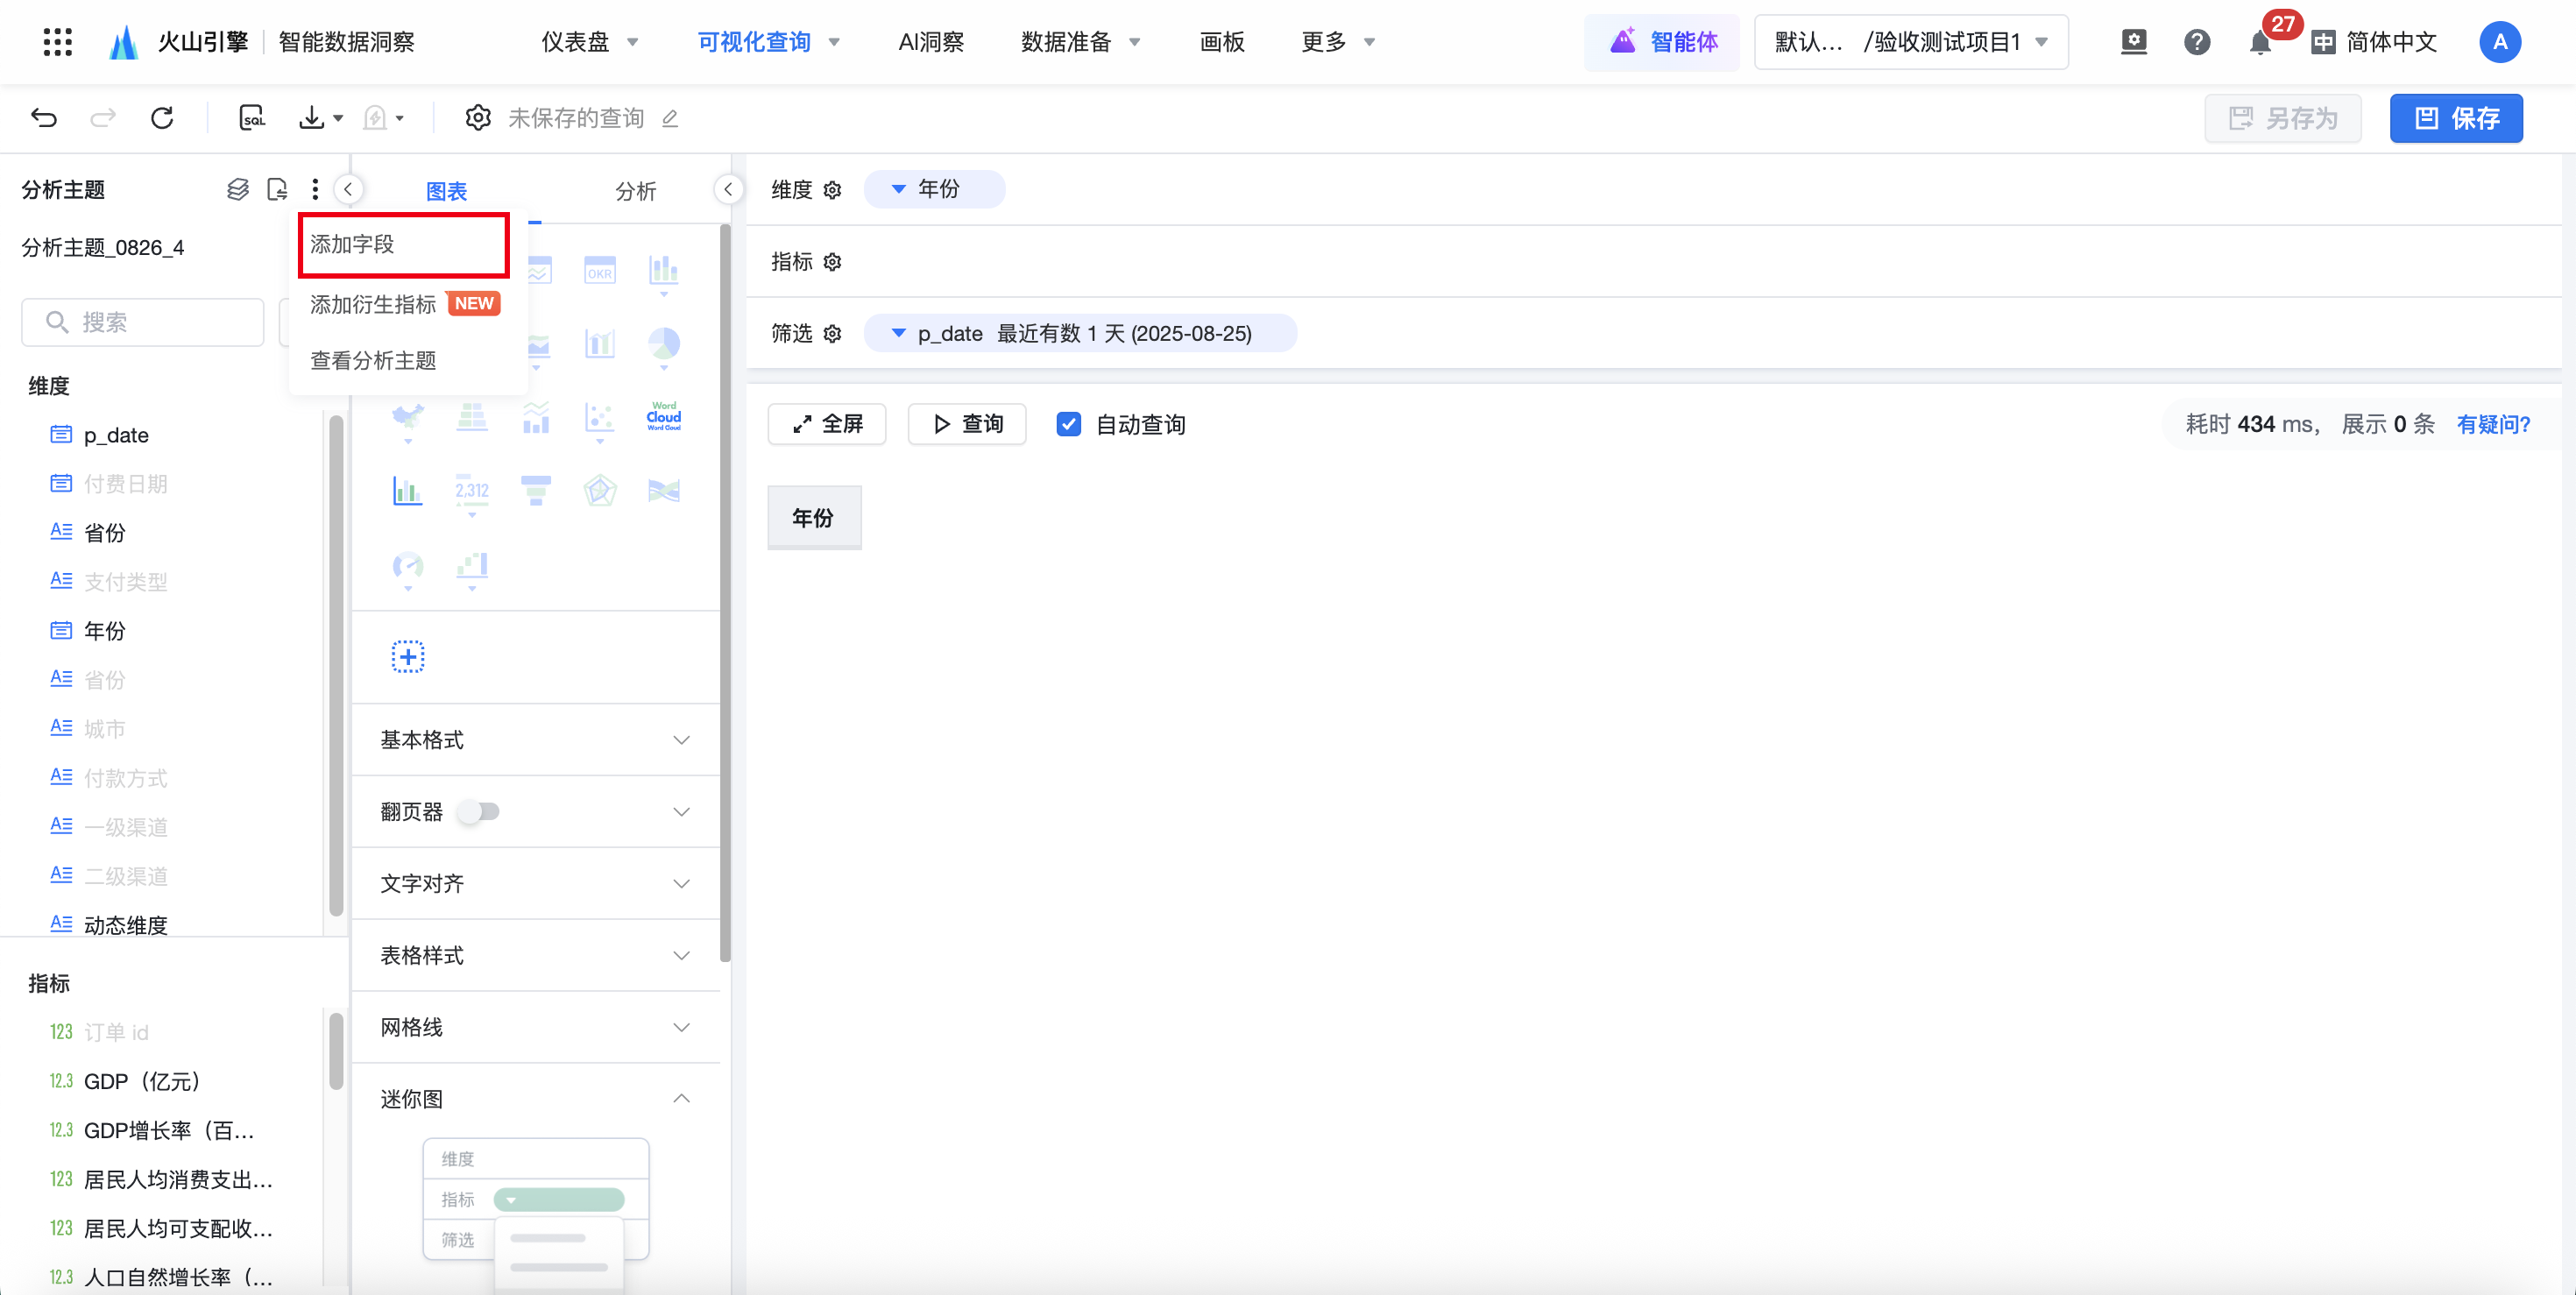Click the dotted plus add-chart icon

pyautogui.click(x=407, y=657)
